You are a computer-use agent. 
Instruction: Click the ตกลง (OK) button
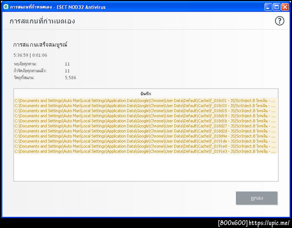(x=256, y=198)
